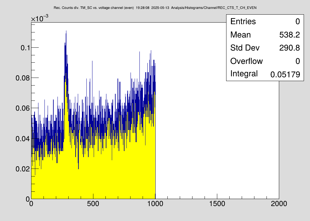Image resolution: width=310 pixels, height=221 pixels.
Task: Click the y-axis label 0.02
Action: 23,169
